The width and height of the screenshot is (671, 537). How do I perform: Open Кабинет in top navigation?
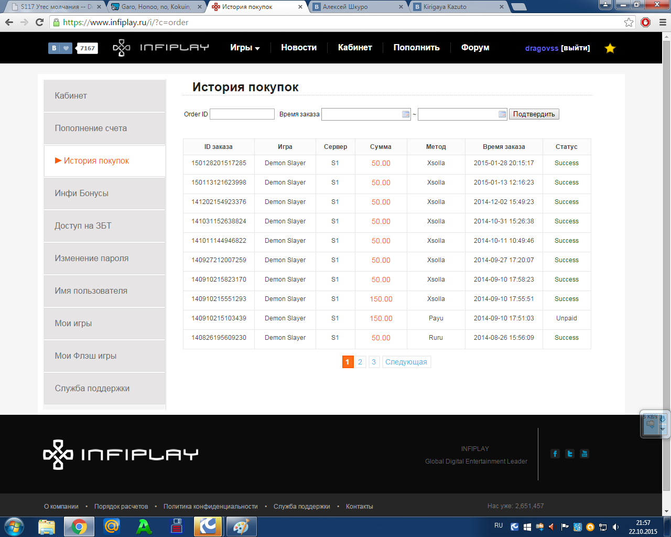(355, 48)
